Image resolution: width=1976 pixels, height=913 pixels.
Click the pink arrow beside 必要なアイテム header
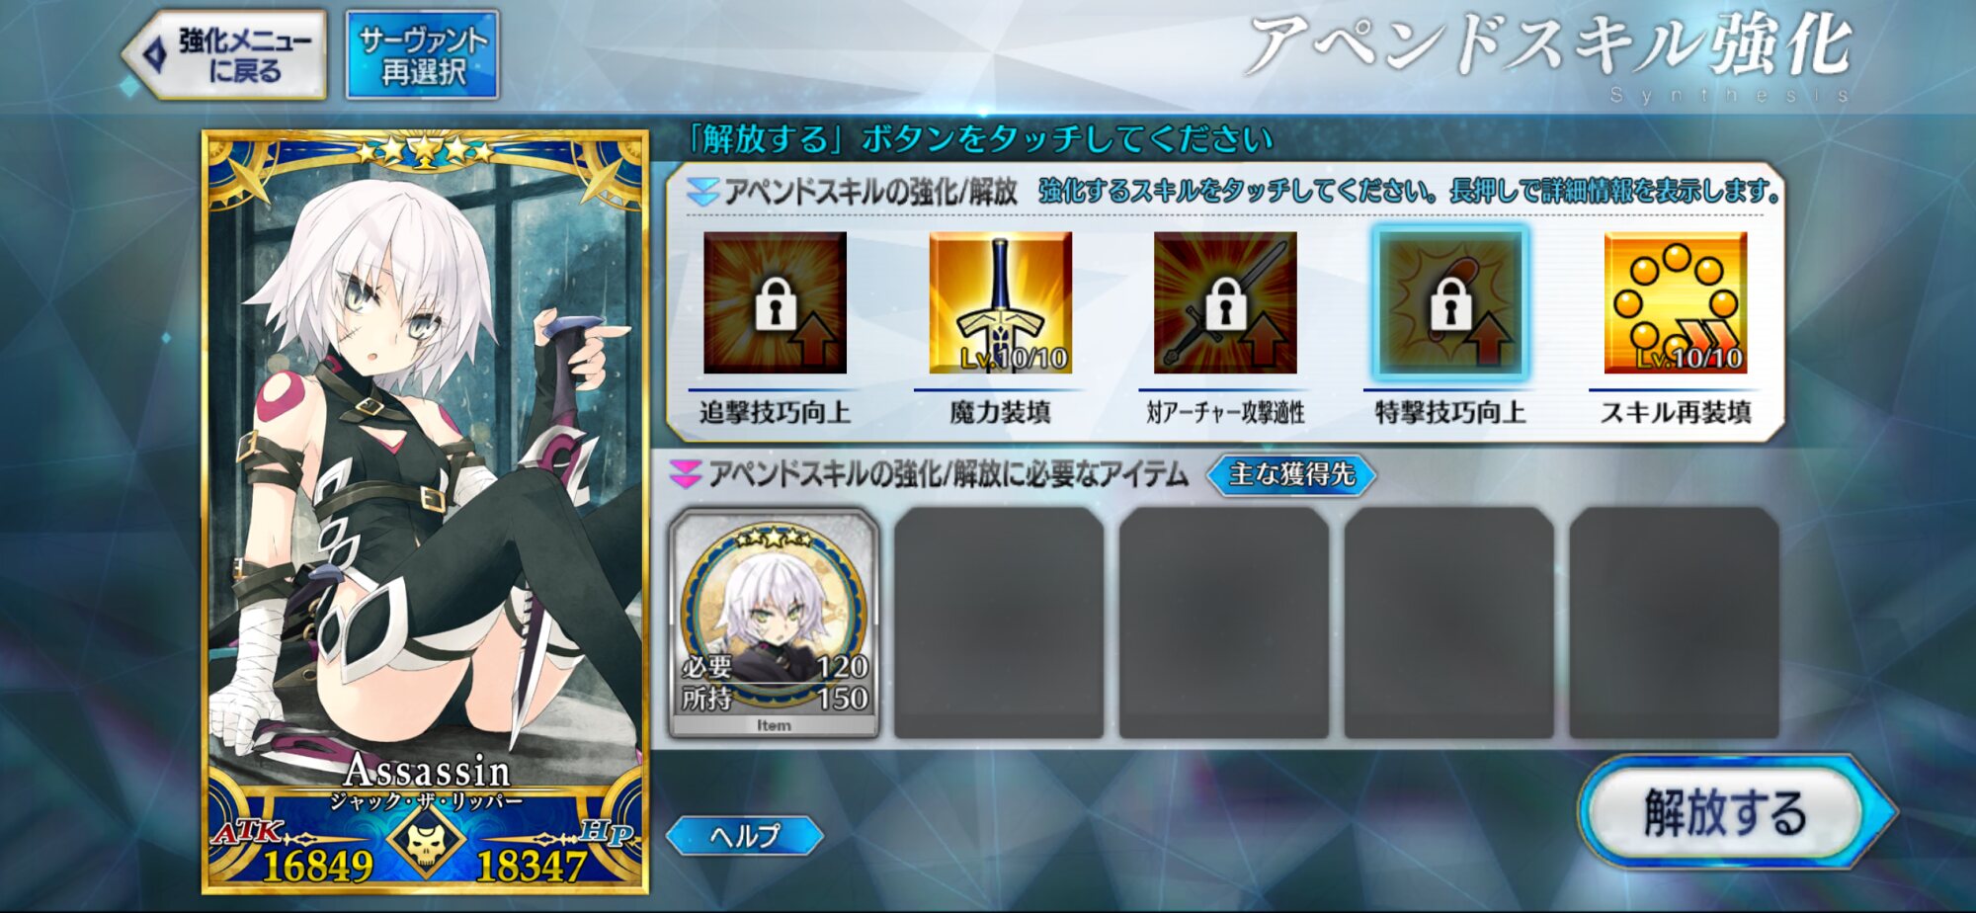685,474
